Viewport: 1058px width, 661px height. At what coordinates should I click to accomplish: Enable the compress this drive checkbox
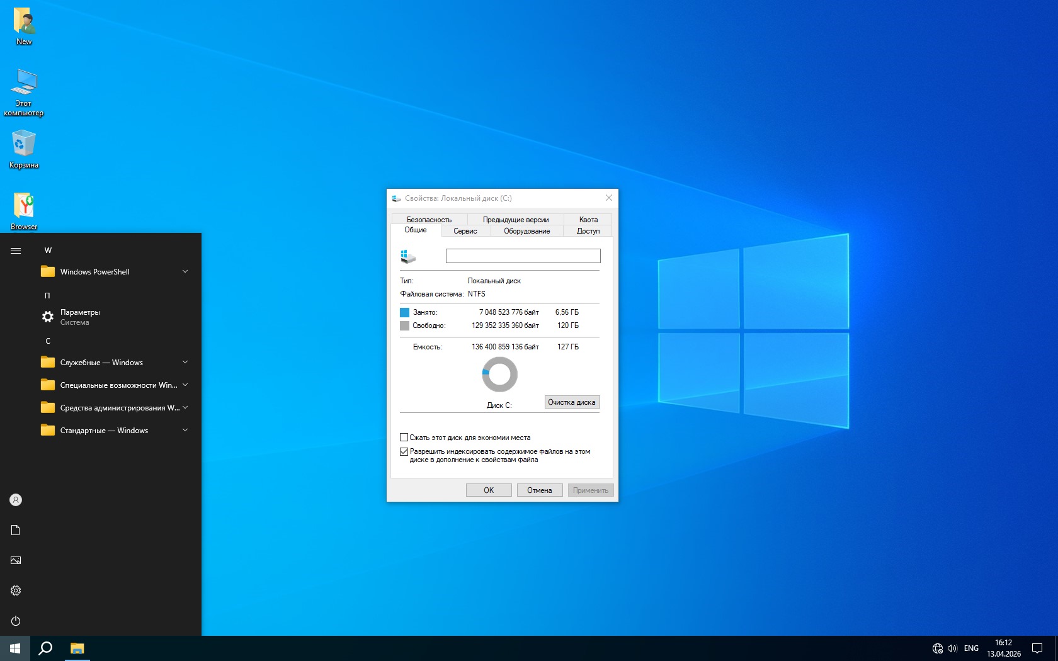(x=404, y=438)
